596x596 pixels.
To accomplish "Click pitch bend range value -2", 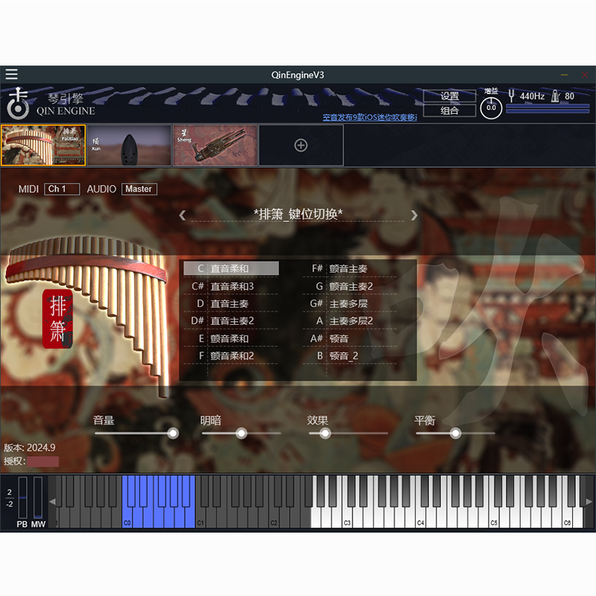I will (x=10, y=504).
